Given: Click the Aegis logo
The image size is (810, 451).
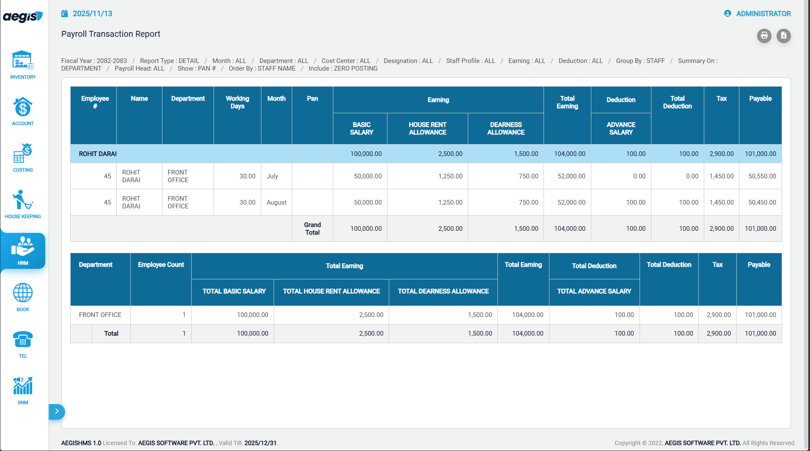Looking at the screenshot, I should [23, 16].
